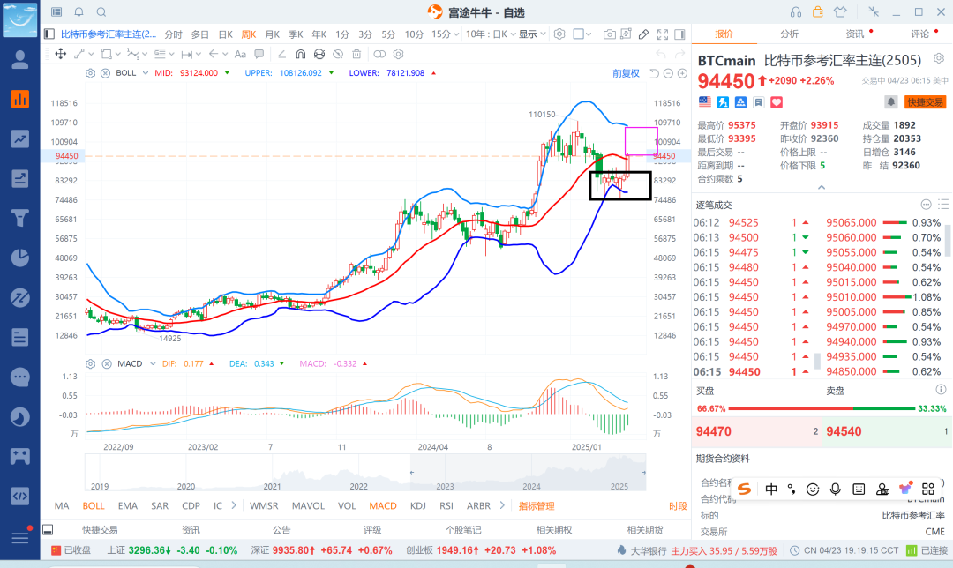Switch to the 评论 tab
953x568 pixels.
click(920, 34)
